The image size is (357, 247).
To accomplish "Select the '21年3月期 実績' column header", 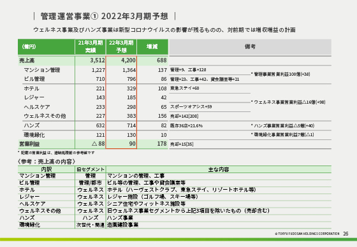I will [x=91, y=47].
